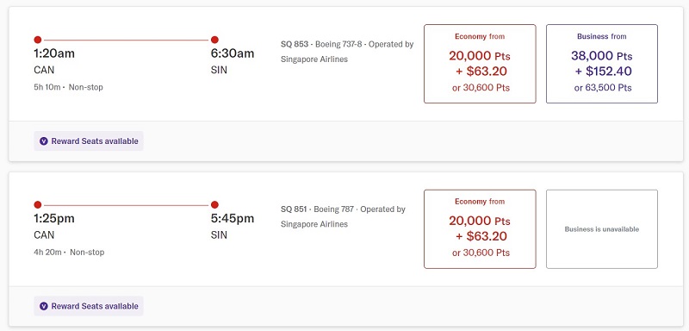Screen dimensions: 689x331
Task: Click the 5h 10m Non-stop duration text
Action: [69, 87]
